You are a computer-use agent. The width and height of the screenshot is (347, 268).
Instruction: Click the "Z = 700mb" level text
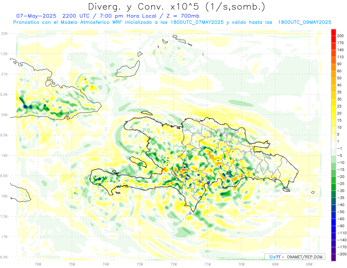(183, 16)
